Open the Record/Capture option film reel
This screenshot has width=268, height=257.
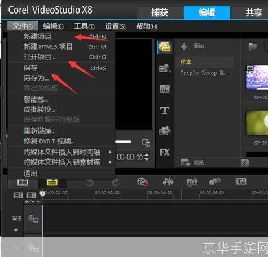coord(142,182)
